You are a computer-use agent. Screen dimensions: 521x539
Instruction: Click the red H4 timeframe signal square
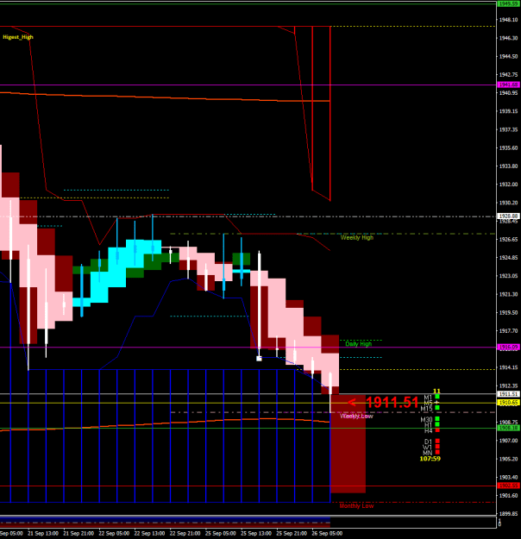tap(437, 430)
